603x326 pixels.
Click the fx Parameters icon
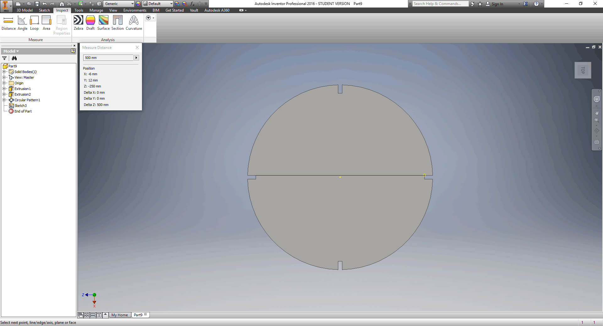click(x=192, y=4)
